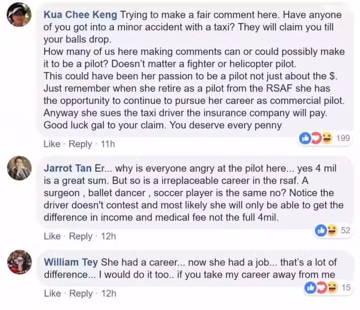Screen dimensions: 360x310
Task: Reply to Kua Chee Keng's comment
Action: click(x=81, y=144)
